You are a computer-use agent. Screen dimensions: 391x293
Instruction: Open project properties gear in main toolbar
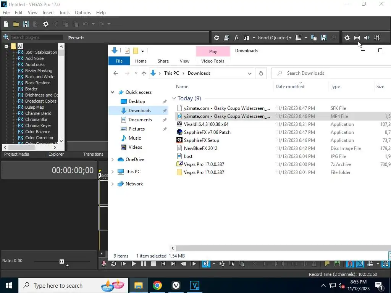(46, 24)
